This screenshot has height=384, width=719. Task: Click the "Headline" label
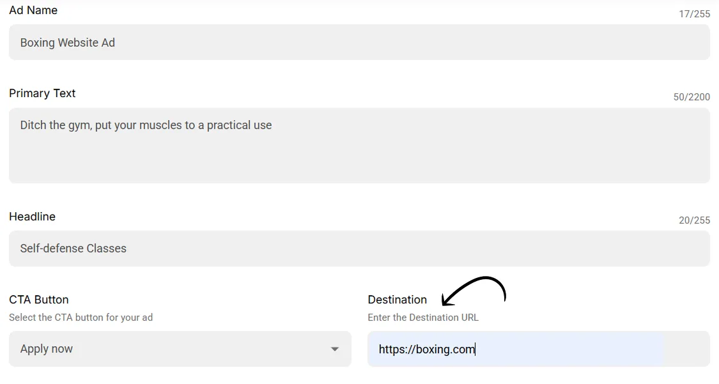pos(32,217)
